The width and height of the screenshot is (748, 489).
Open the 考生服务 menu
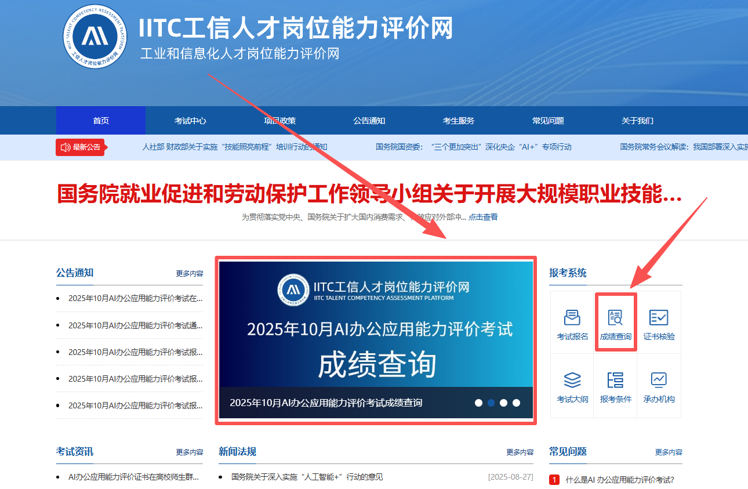(x=459, y=120)
